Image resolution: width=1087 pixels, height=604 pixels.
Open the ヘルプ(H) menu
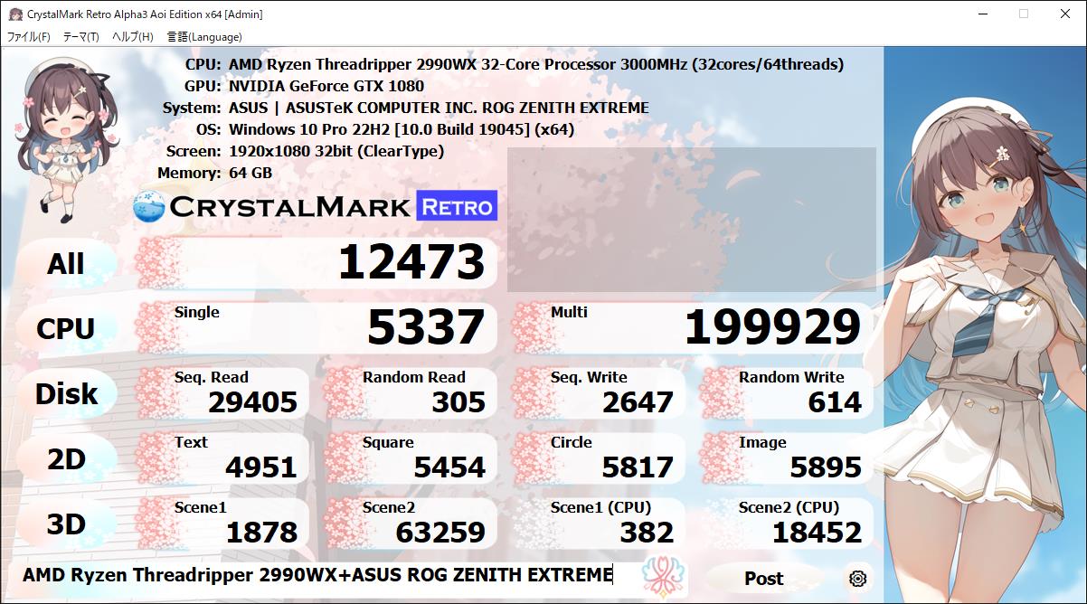point(133,37)
